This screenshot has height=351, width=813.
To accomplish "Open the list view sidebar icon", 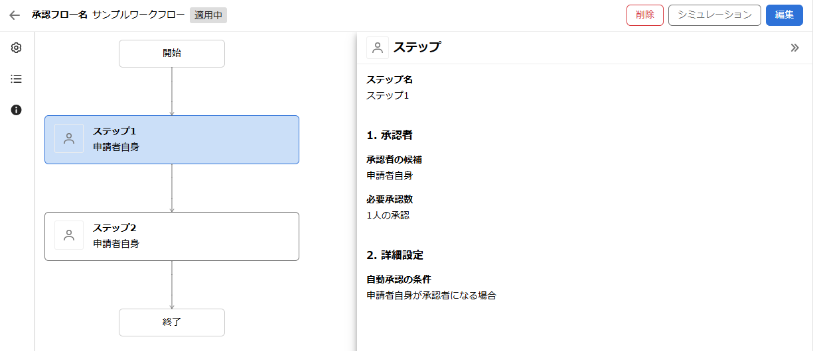I will click(17, 79).
